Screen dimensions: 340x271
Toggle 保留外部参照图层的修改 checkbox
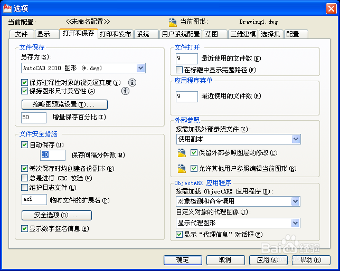point(194,153)
